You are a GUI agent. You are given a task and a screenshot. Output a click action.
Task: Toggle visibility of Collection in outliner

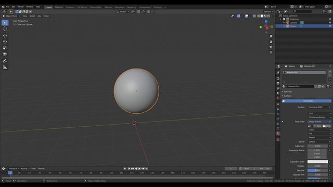tap(330, 19)
